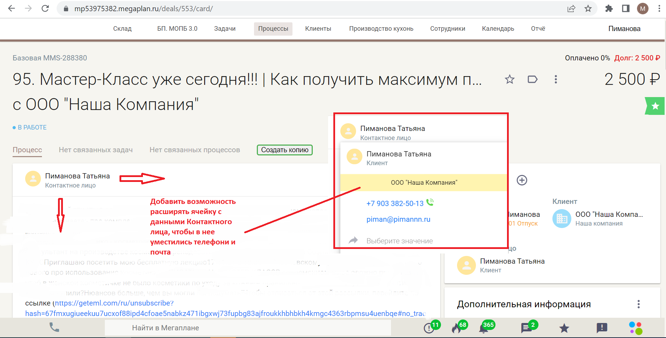The height and width of the screenshot is (338, 666).
Task: Click the deal amount 2 500 ₽
Action: (x=632, y=79)
